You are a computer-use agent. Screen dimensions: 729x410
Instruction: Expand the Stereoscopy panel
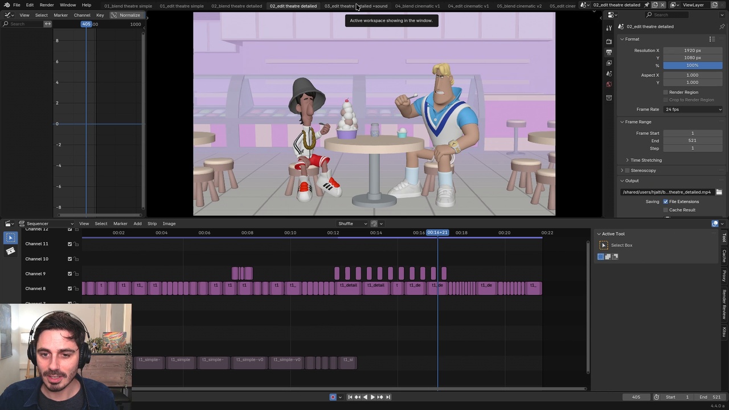point(622,170)
